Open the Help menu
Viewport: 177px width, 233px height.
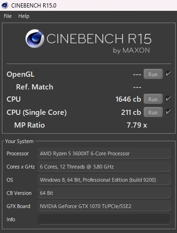point(24,16)
